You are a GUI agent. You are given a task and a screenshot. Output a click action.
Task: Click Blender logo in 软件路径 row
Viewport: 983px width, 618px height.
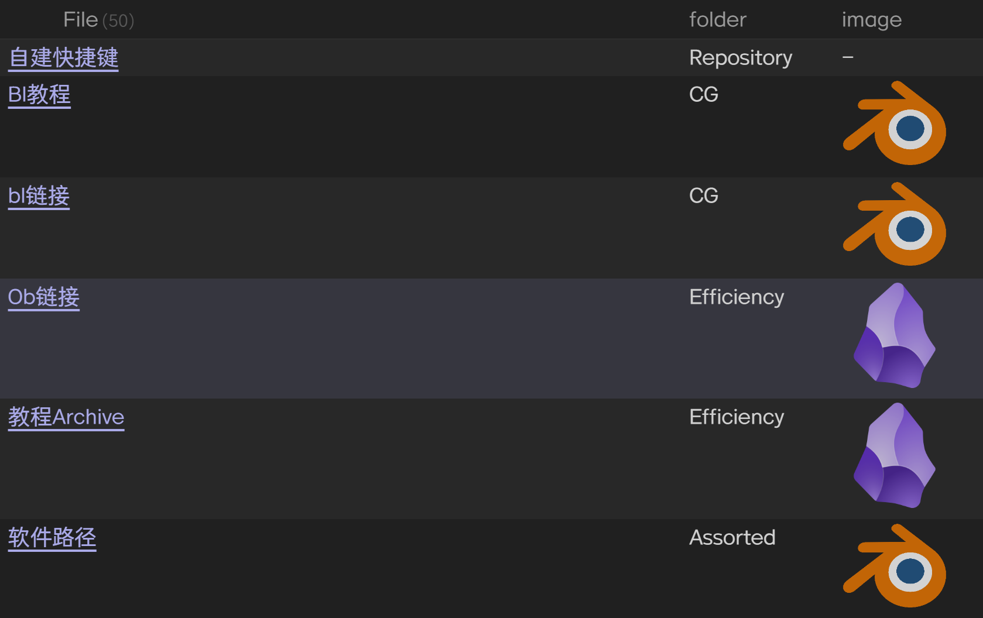coord(895,566)
